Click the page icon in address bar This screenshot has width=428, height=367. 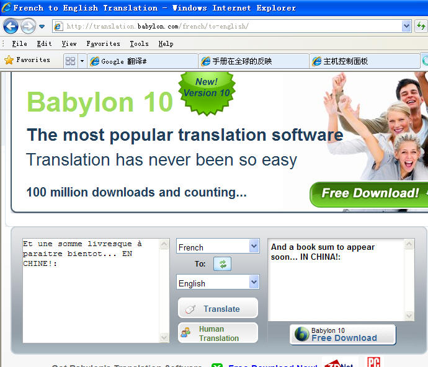(58, 26)
